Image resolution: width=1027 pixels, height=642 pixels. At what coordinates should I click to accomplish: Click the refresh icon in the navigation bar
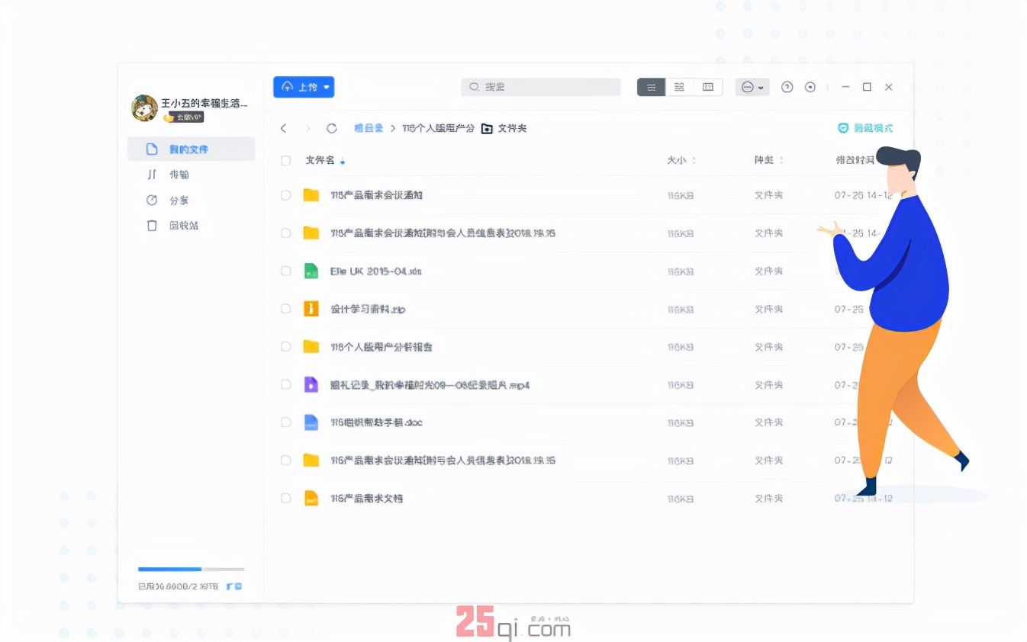point(331,128)
